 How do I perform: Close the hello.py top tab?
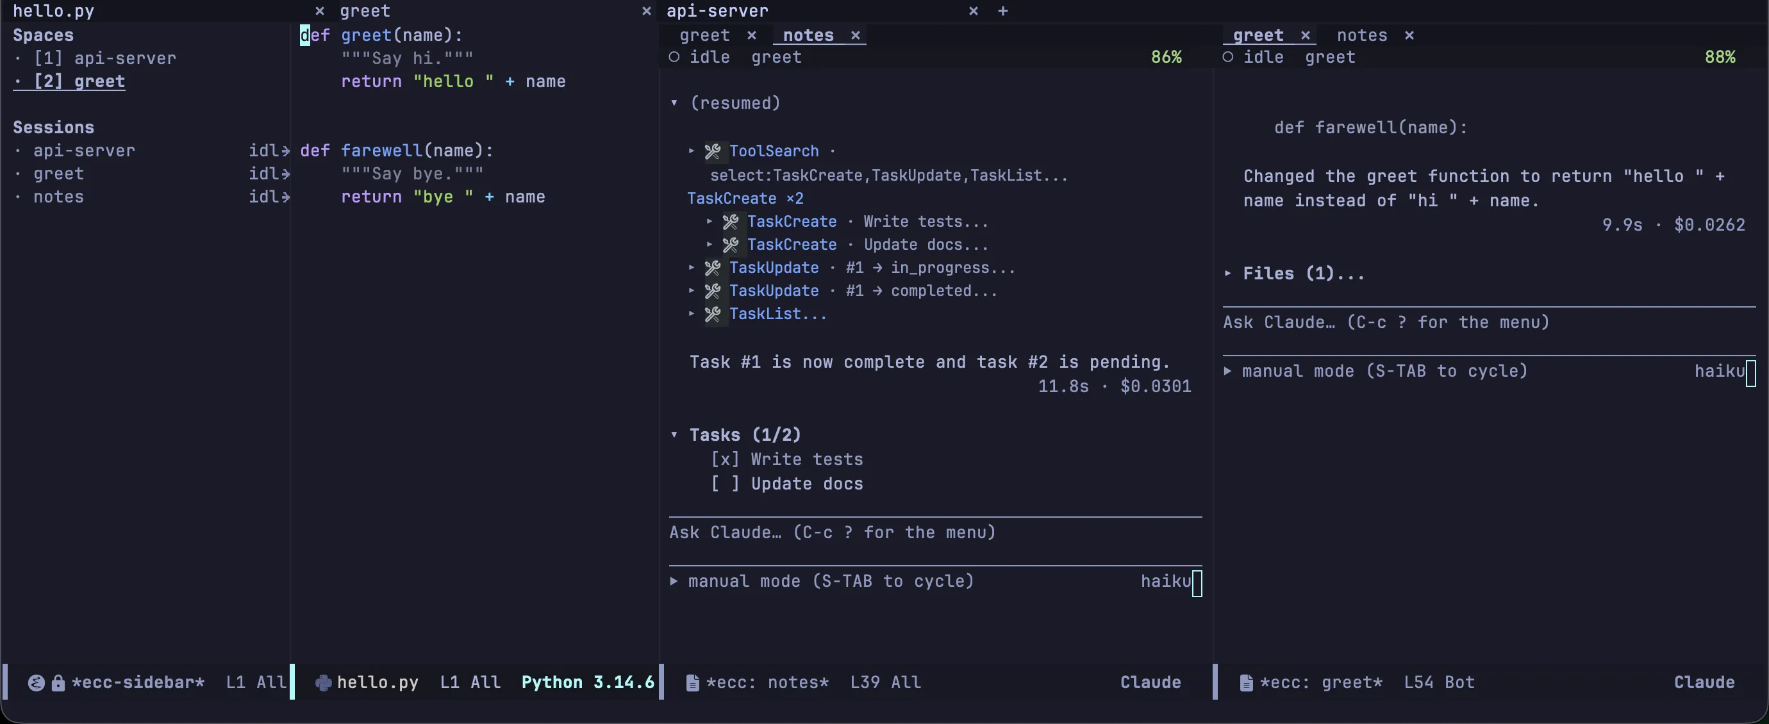point(319,11)
